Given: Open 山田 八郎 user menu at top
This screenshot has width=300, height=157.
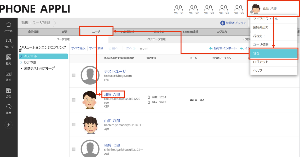Looking at the screenshot, I should click(x=269, y=9).
